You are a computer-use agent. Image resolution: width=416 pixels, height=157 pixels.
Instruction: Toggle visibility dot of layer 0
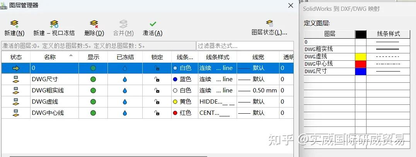tap(93, 68)
